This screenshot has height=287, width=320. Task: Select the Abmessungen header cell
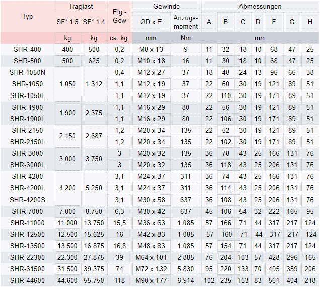tap(260, 7)
